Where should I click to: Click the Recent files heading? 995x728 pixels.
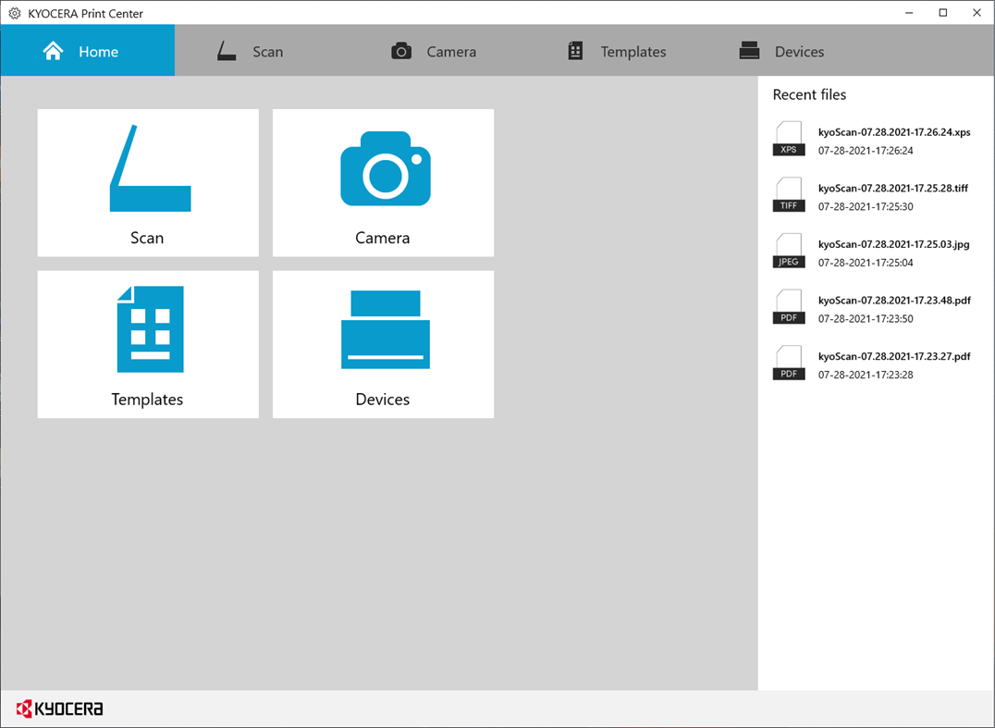(809, 94)
